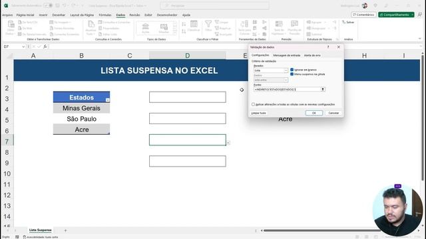426x239 pixels.
Task: Click the Agrupar outline icon
Action: [309, 22]
